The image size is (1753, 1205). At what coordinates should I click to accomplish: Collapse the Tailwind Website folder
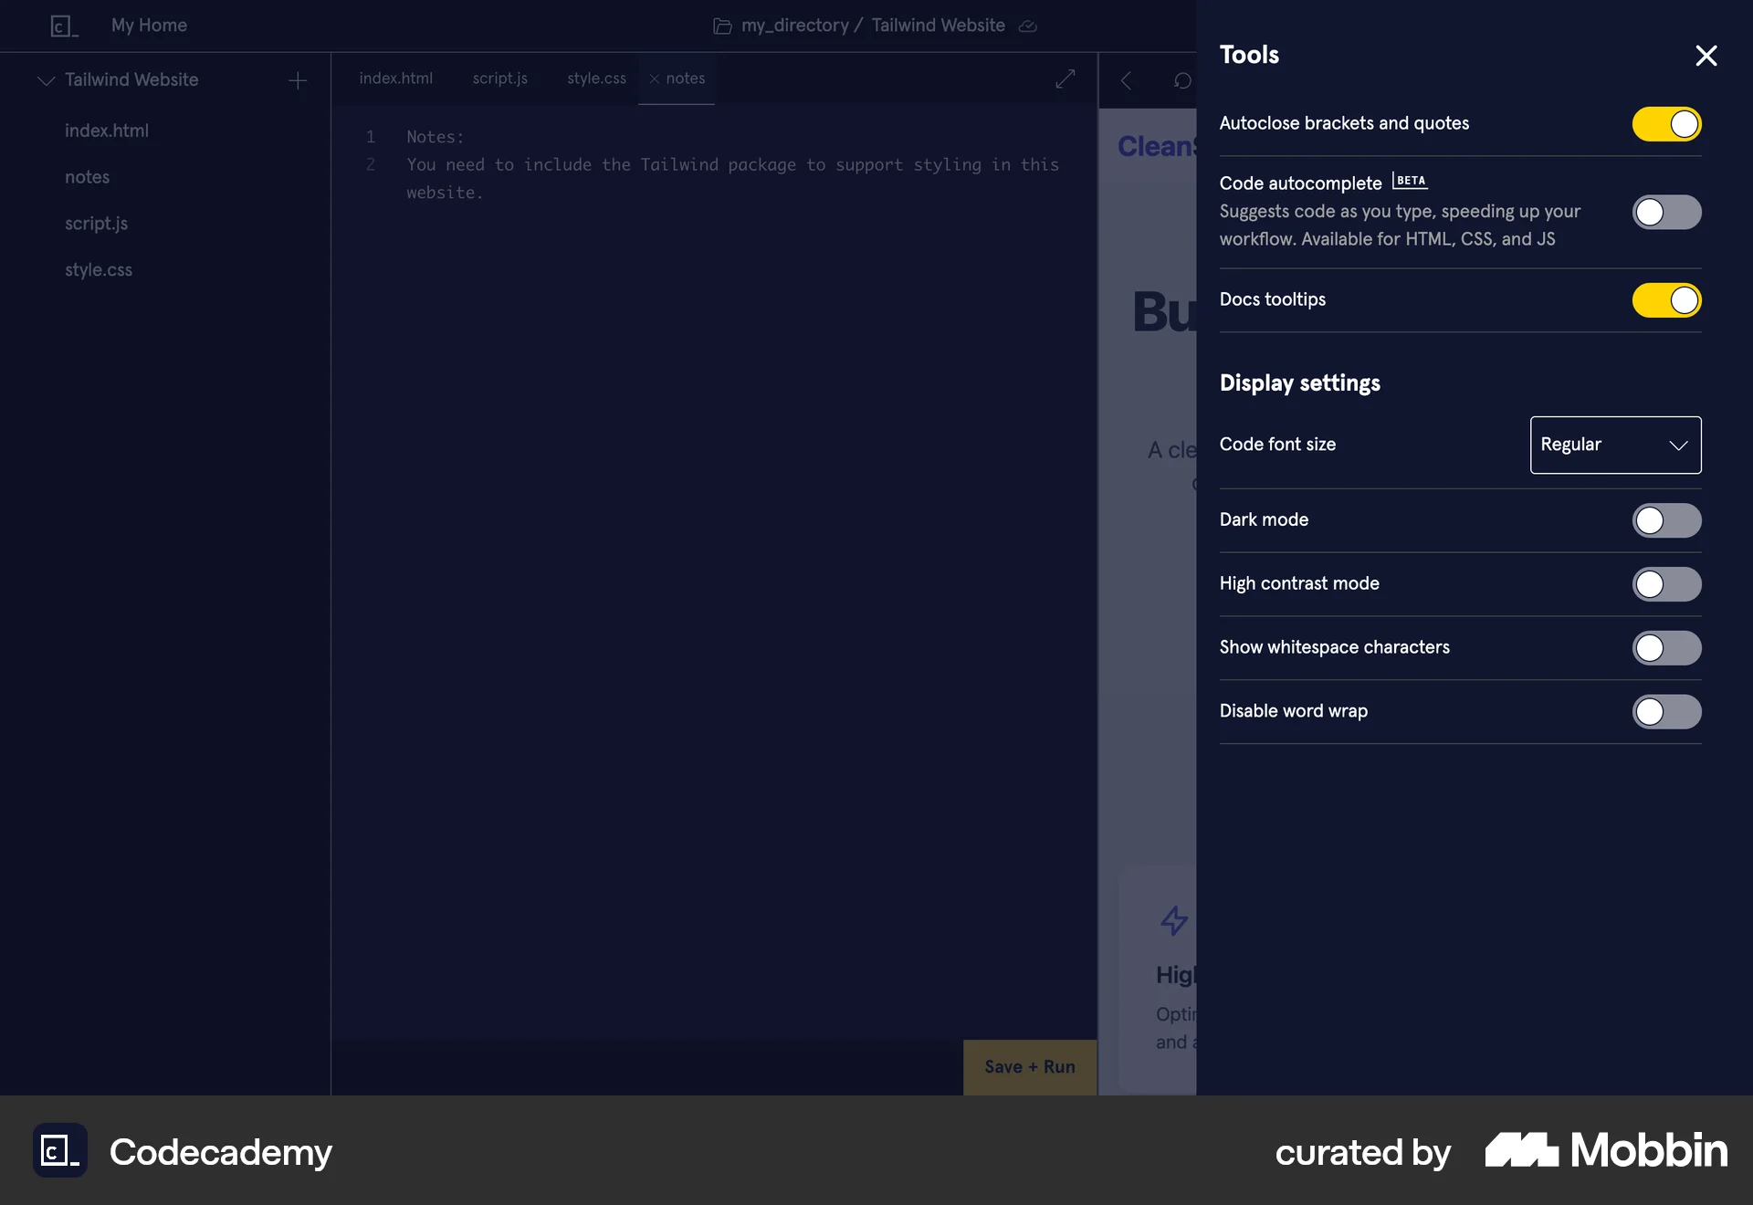pyautogui.click(x=45, y=80)
